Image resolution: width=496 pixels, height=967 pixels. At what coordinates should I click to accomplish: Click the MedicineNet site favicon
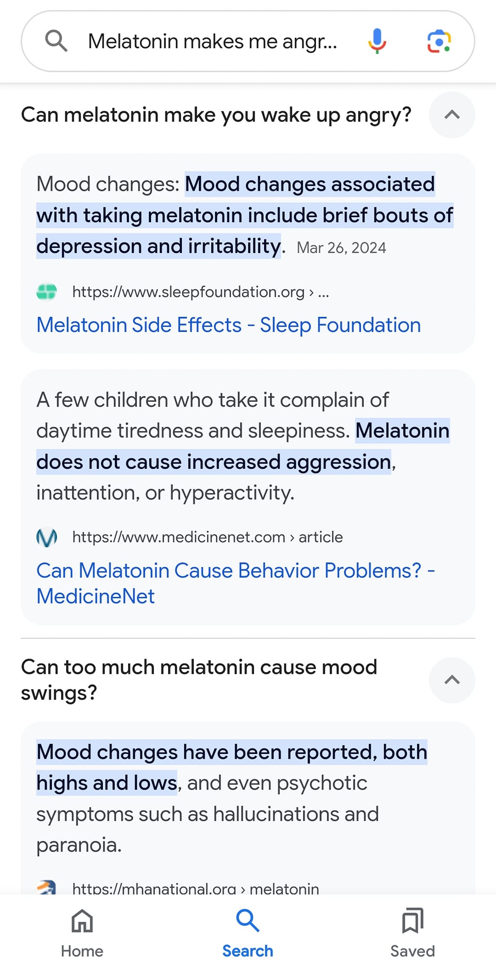click(47, 537)
